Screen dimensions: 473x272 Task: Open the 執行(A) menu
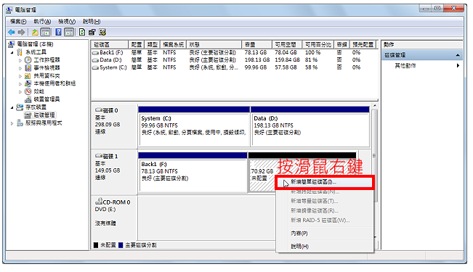42,22
